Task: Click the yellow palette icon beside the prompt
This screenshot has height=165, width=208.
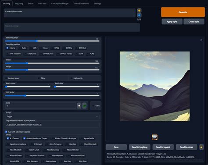Action: 139,11
